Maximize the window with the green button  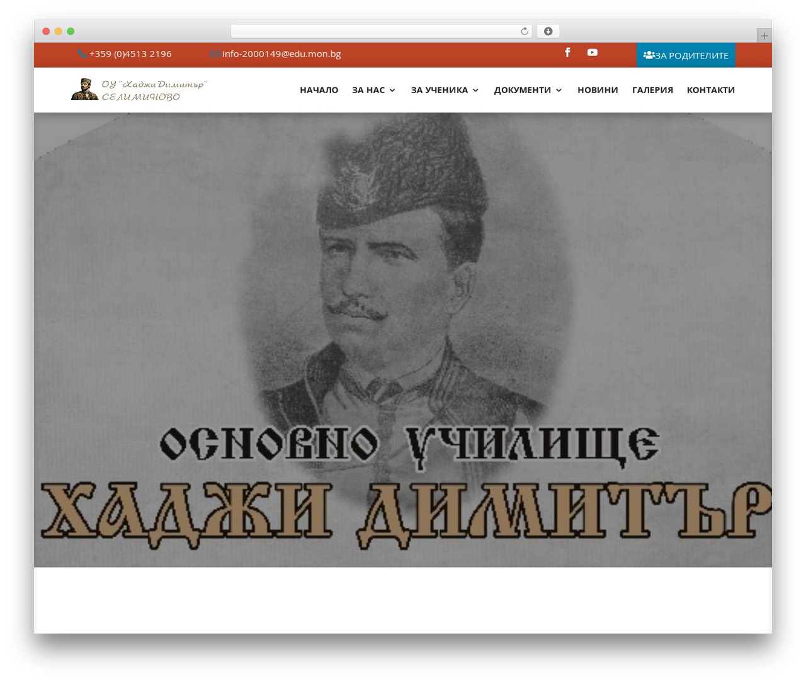[71, 31]
